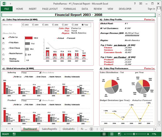The height and width of the screenshot is (137, 162).
Task: Switch to the SalesRepInfo sheet tab
Action: coord(49,129)
